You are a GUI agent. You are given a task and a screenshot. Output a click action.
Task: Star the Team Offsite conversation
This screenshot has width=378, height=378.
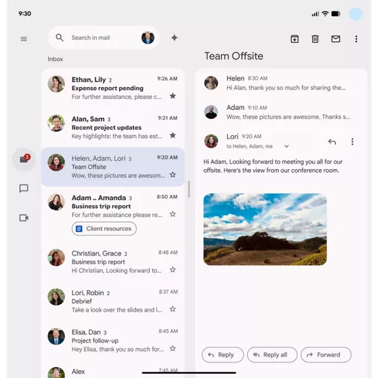(x=173, y=175)
